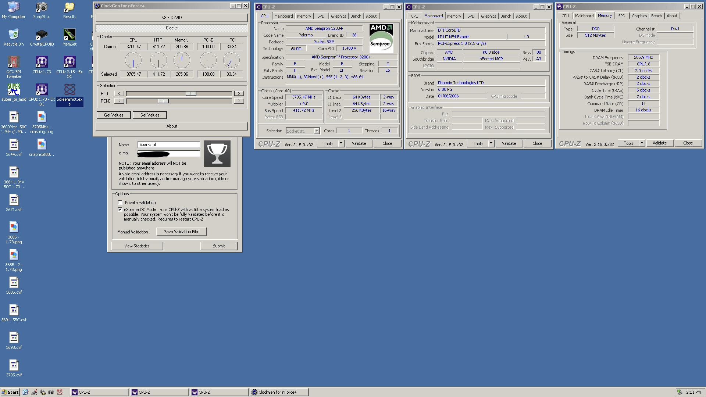Click the View Statistics button
Screen dimensions: 706x397
pos(137,246)
